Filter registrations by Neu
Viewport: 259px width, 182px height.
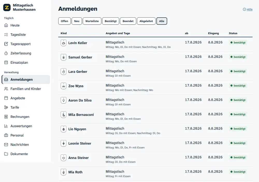click(x=77, y=21)
